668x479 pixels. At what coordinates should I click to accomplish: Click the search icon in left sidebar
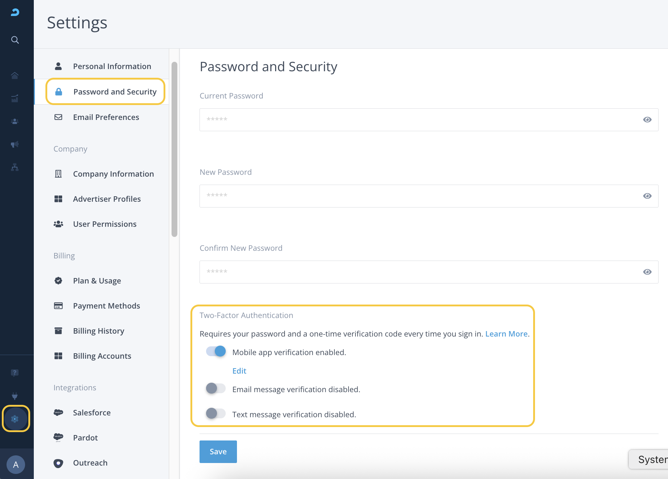(x=15, y=40)
